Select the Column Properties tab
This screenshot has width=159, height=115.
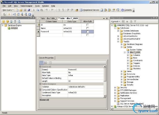[46, 58]
